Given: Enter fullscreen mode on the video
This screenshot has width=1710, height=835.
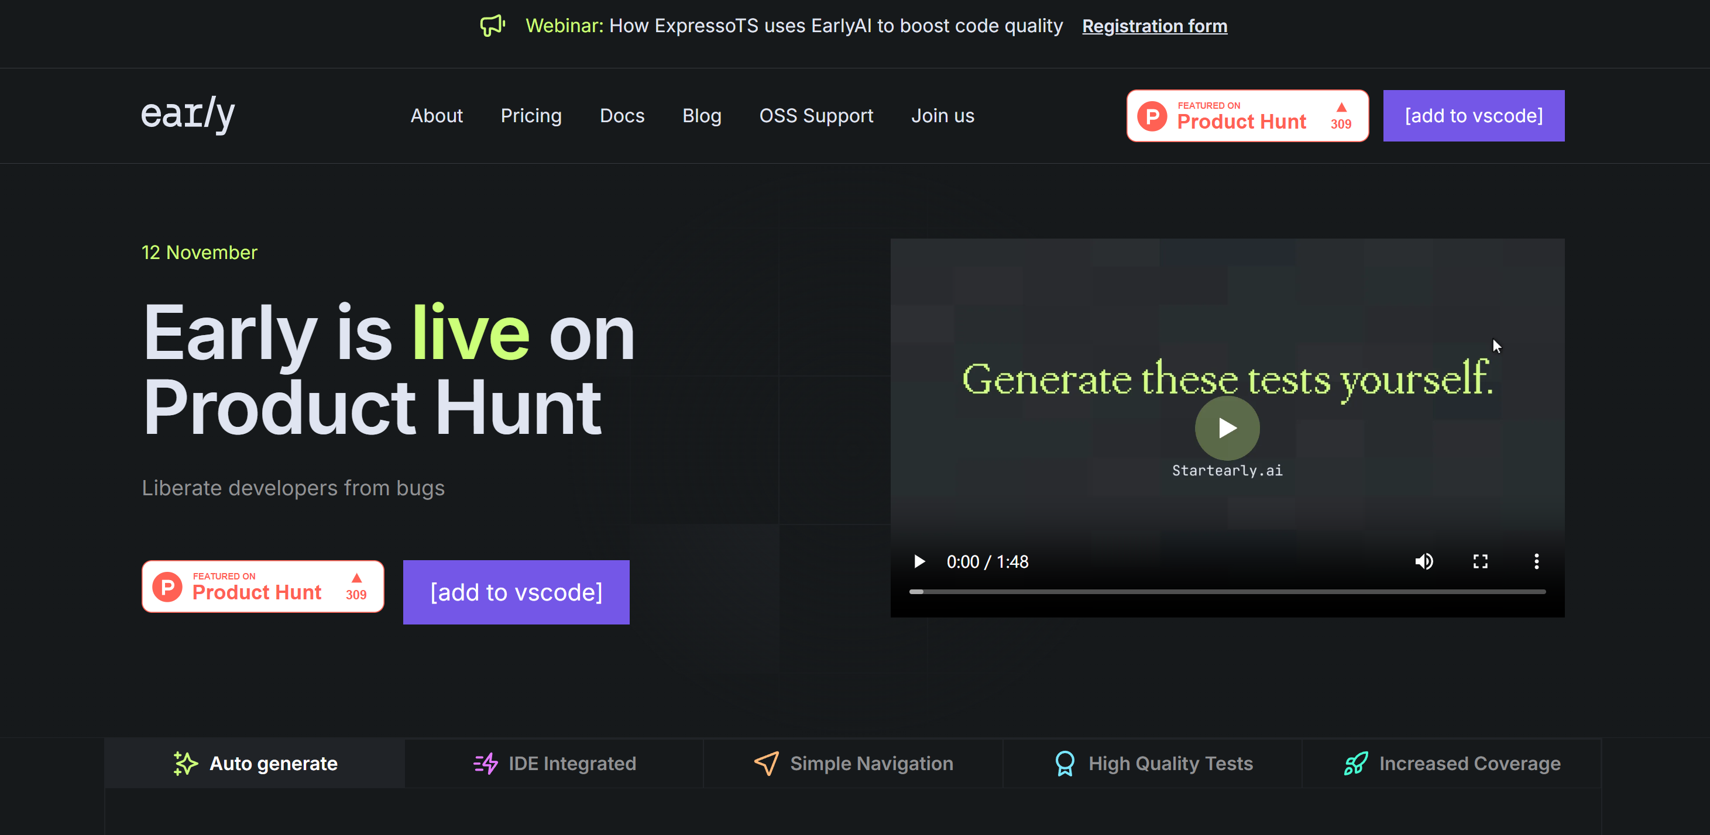Looking at the screenshot, I should pyautogui.click(x=1479, y=562).
